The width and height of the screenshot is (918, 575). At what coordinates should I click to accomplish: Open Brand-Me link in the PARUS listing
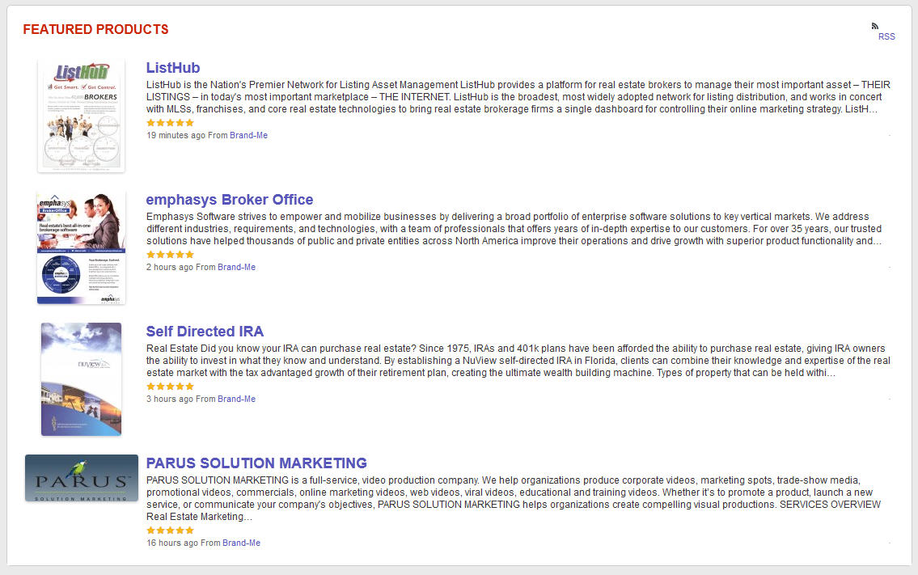coord(241,543)
